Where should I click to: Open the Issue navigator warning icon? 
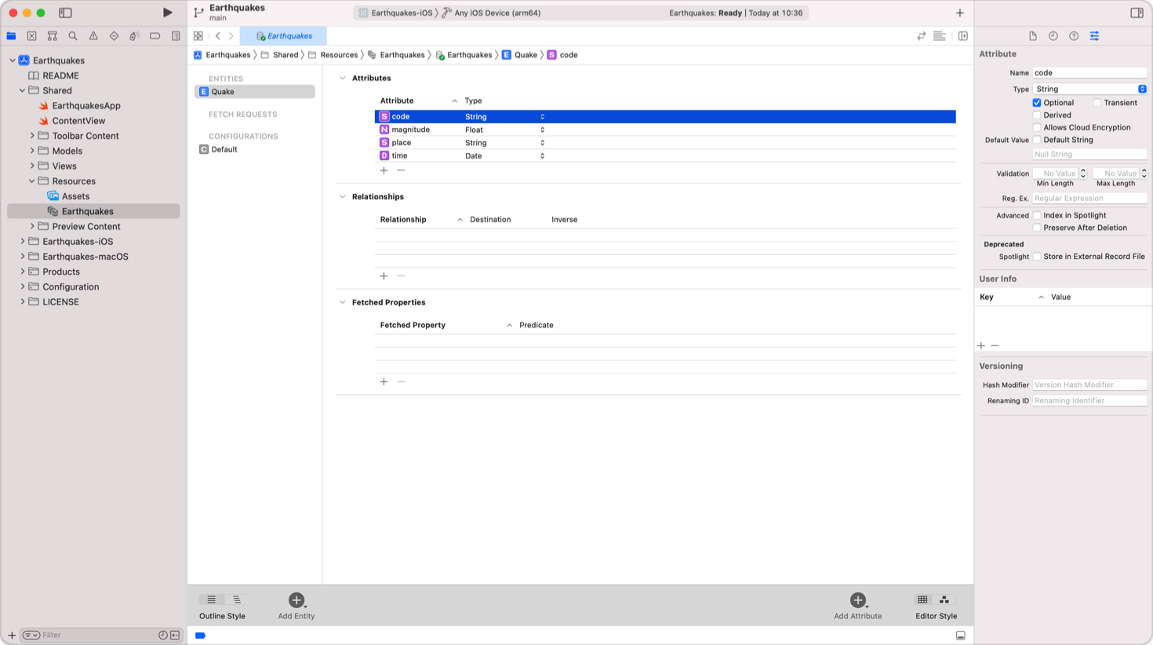[x=93, y=36]
